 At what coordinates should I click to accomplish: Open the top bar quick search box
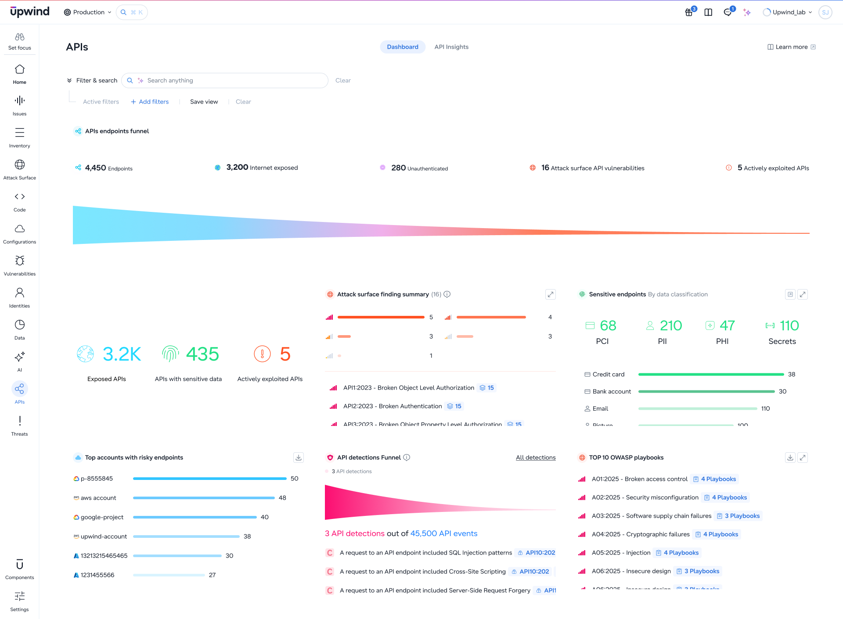(x=132, y=12)
